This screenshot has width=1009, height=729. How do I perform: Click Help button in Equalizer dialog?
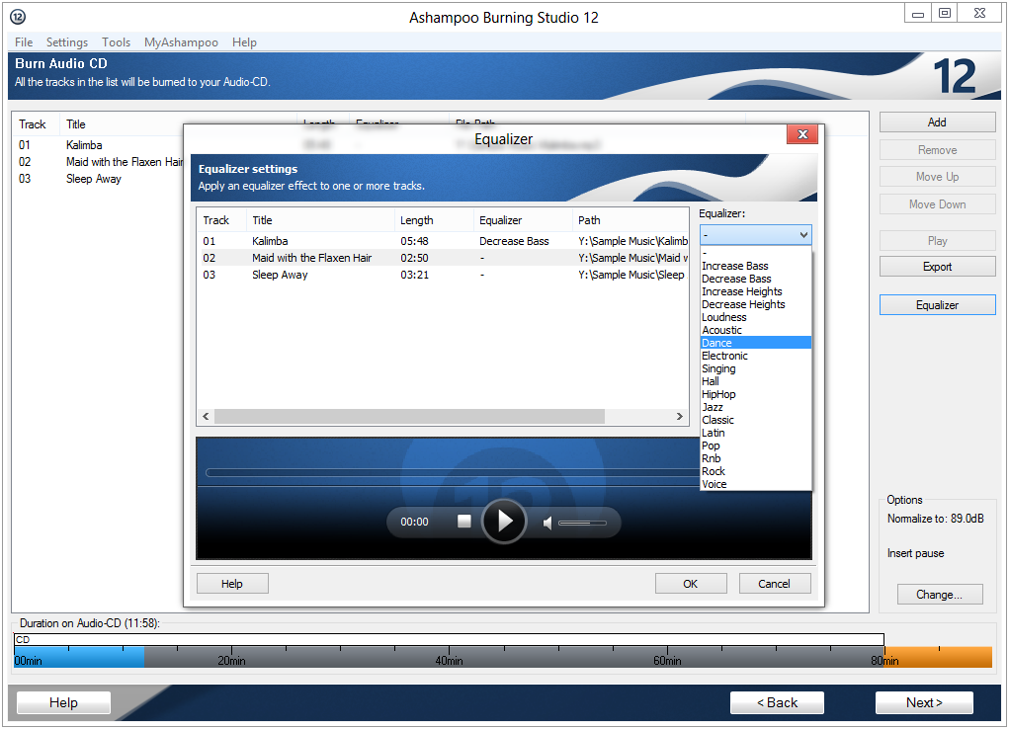(231, 584)
